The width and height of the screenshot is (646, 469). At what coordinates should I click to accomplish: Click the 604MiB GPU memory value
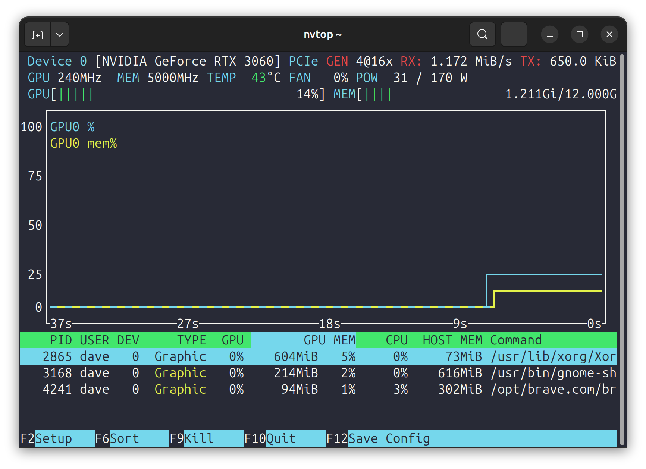[x=296, y=356]
